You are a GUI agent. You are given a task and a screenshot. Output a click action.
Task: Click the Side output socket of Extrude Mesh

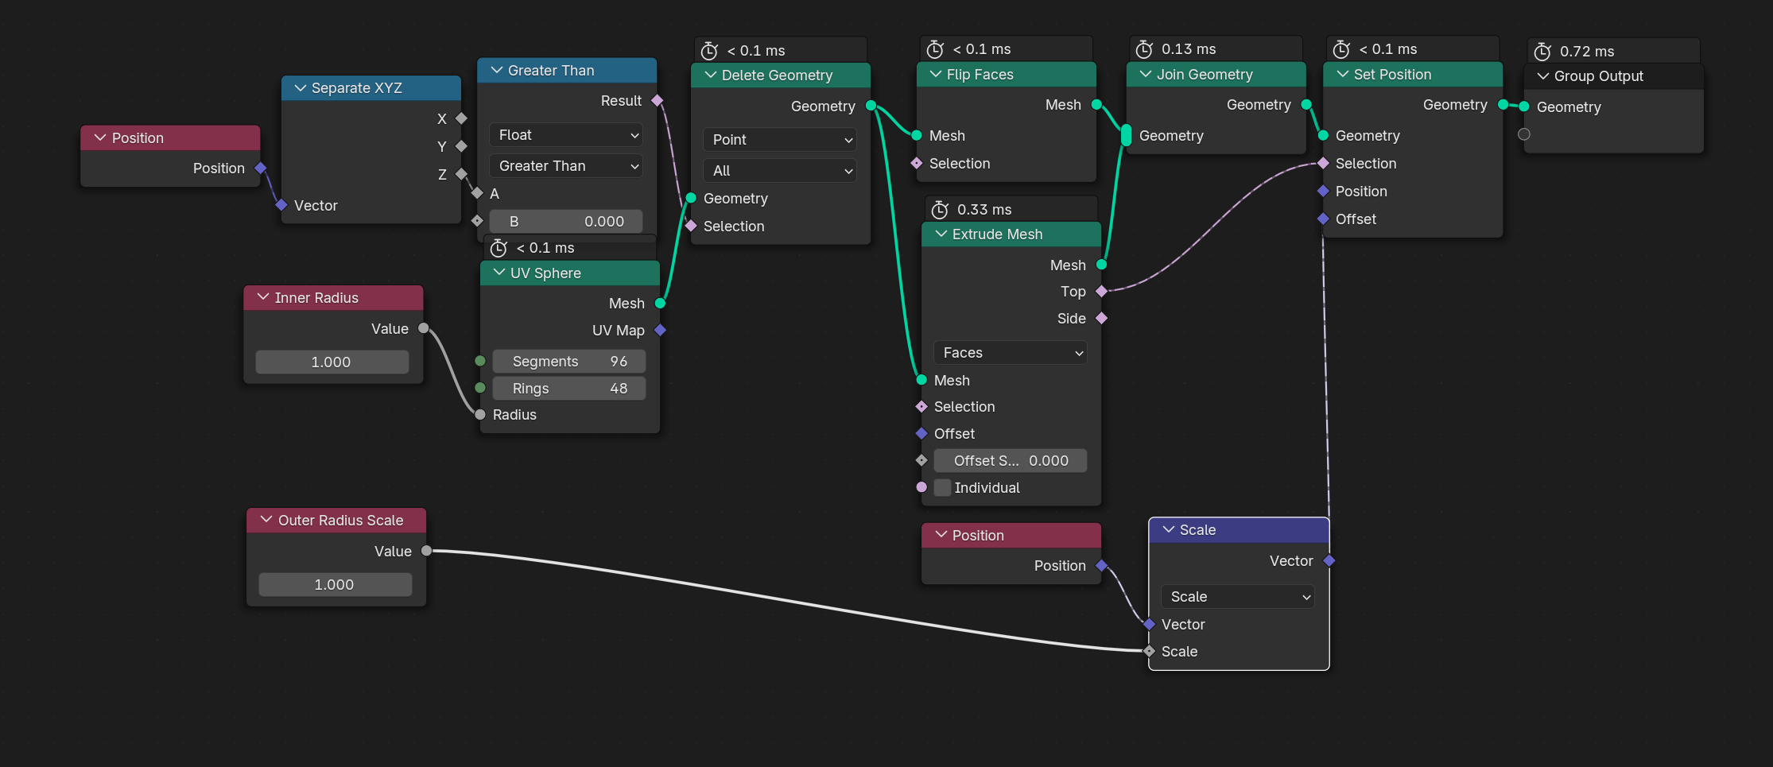1102,319
